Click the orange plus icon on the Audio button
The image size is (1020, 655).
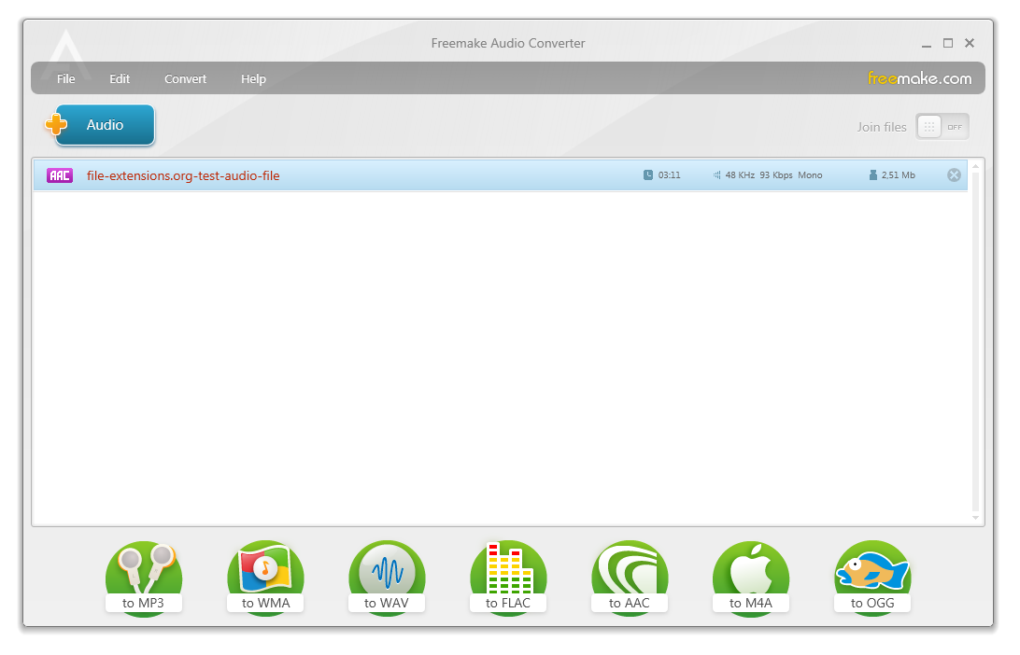click(x=55, y=125)
